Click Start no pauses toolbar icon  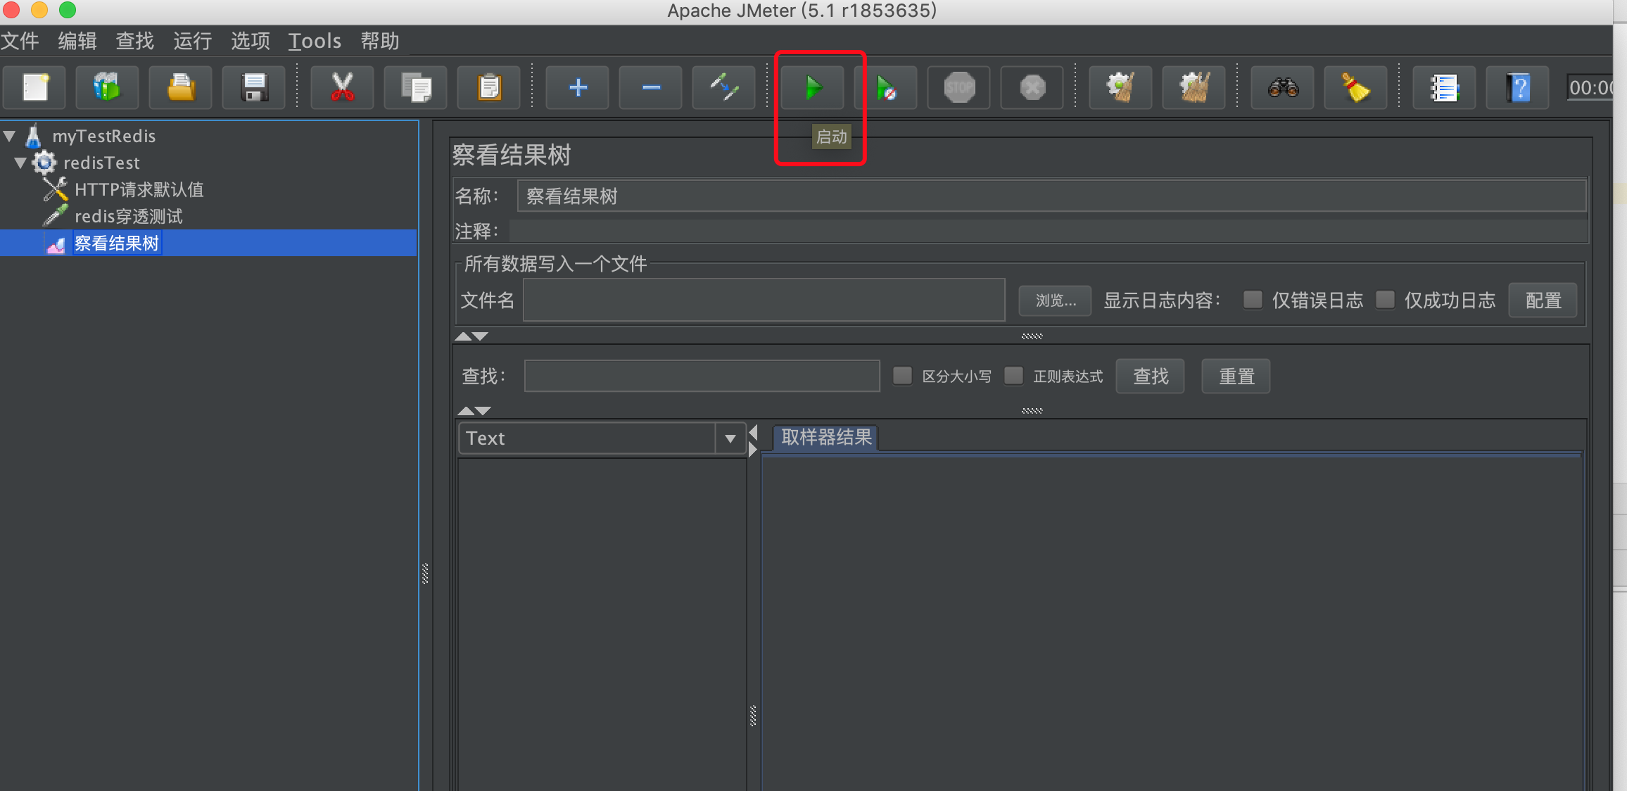[x=886, y=88]
